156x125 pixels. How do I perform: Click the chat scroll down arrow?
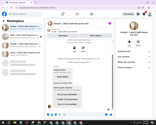112,110
